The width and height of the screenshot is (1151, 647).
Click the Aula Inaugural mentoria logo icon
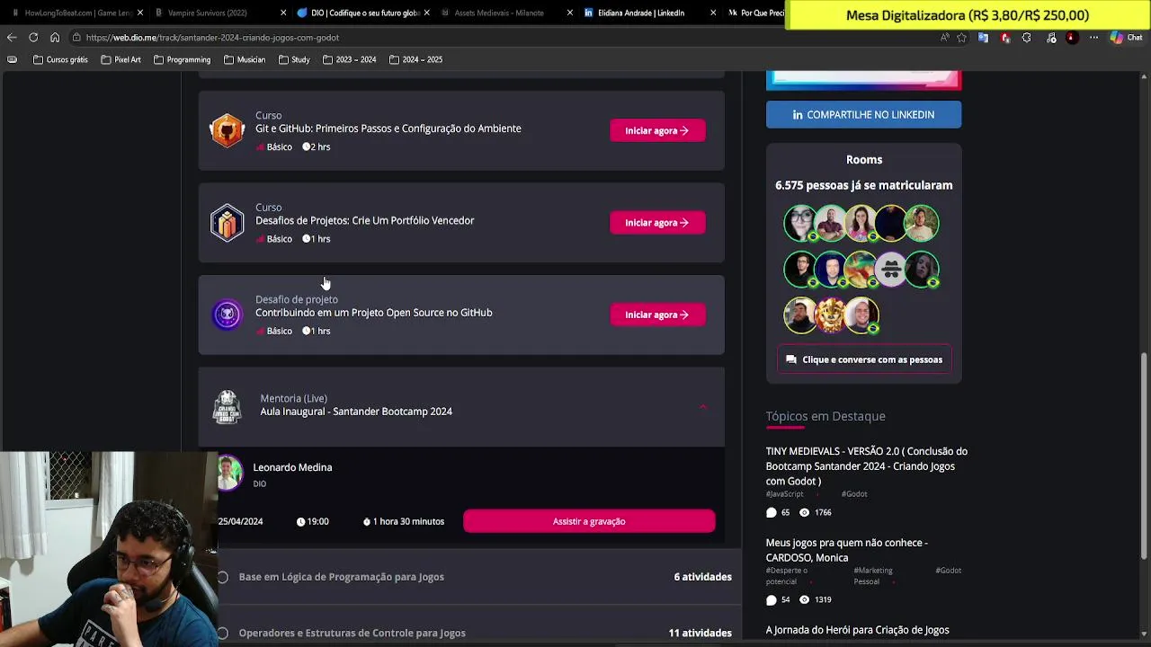228,406
